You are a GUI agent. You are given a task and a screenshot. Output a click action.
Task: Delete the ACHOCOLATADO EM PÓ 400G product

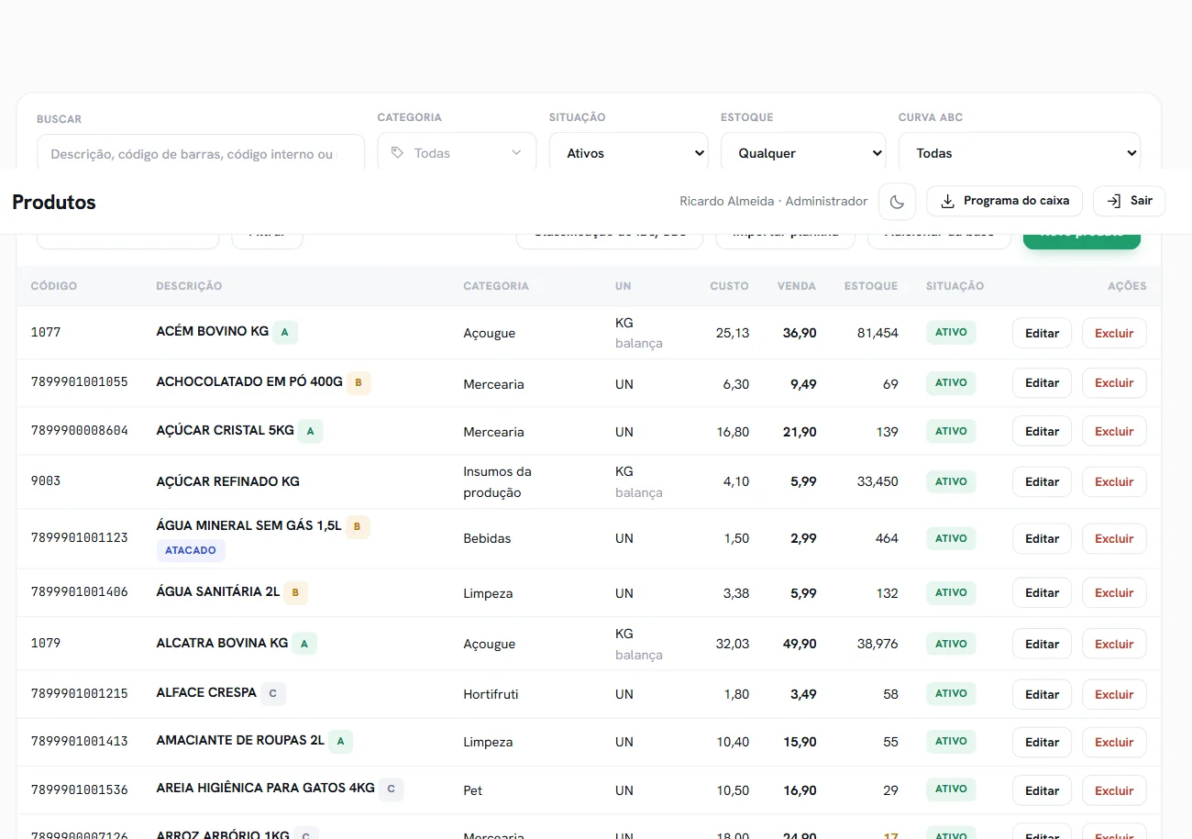pyautogui.click(x=1114, y=383)
